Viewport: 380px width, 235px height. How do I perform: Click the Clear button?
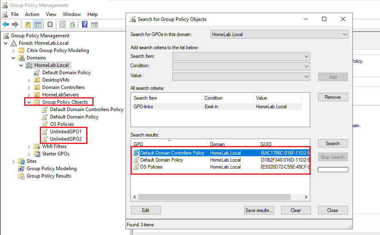click(296, 210)
